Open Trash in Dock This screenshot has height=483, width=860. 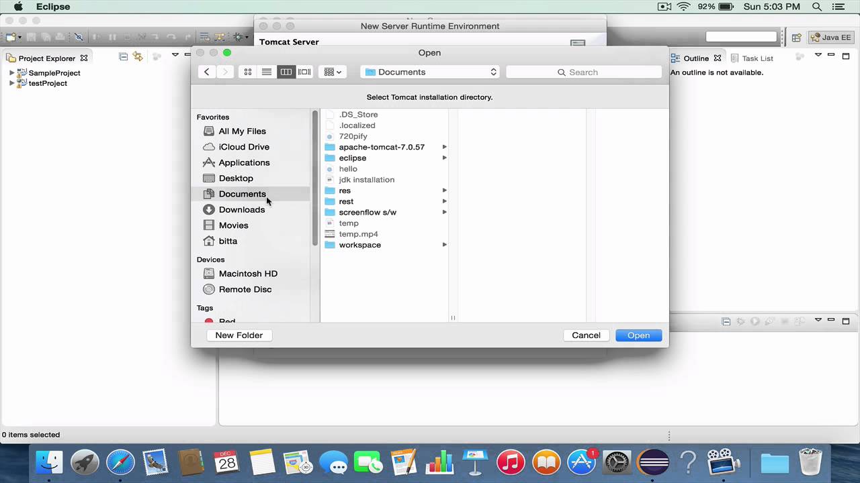(811, 462)
